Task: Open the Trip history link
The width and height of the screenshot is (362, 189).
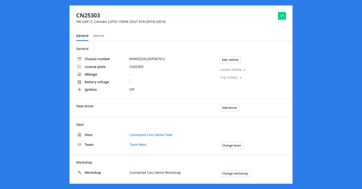Action: [x=230, y=78]
